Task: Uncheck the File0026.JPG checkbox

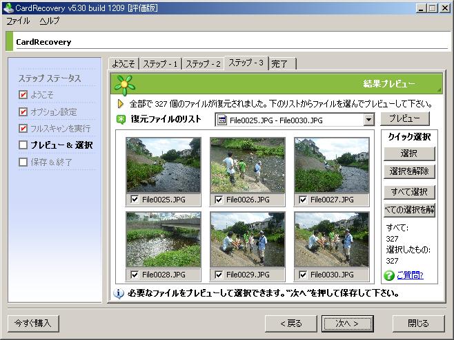Action: pos(219,200)
